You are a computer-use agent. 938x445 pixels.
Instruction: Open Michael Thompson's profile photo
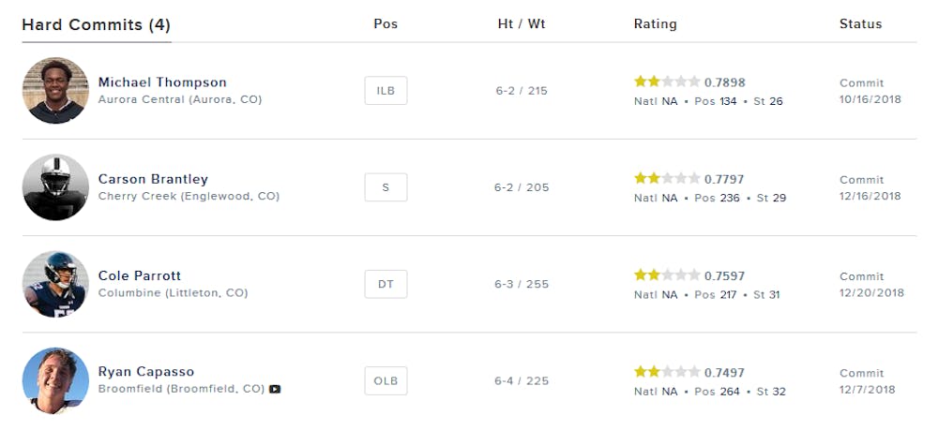[x=55, y=91]
